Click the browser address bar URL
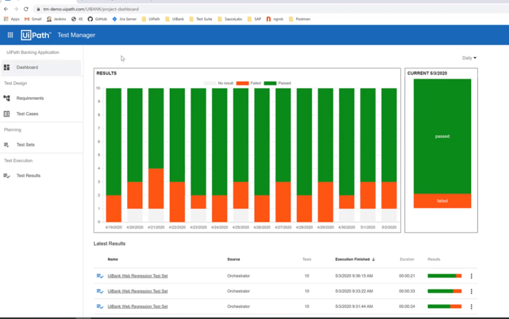 pos(91,9)
